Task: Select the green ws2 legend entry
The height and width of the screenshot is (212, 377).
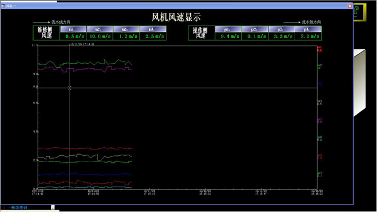Action: [x=320, y=67]
